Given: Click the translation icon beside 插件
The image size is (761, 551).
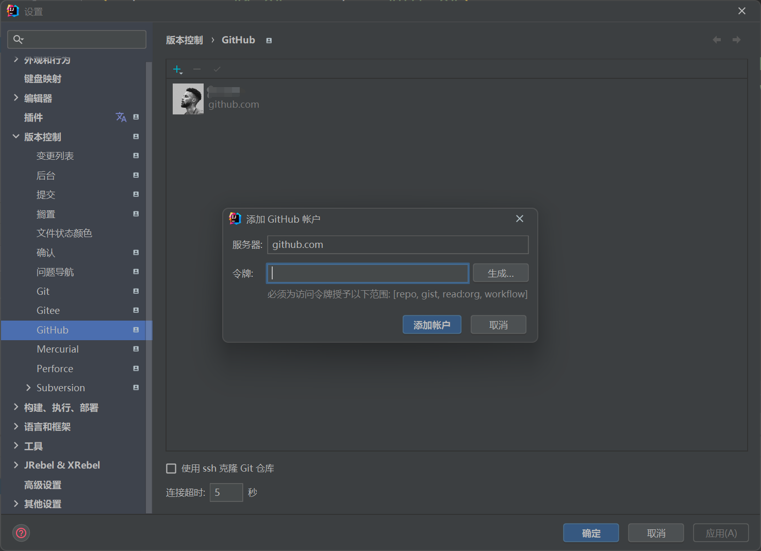Looking at the screenshot, I should [x=121, y=117].
